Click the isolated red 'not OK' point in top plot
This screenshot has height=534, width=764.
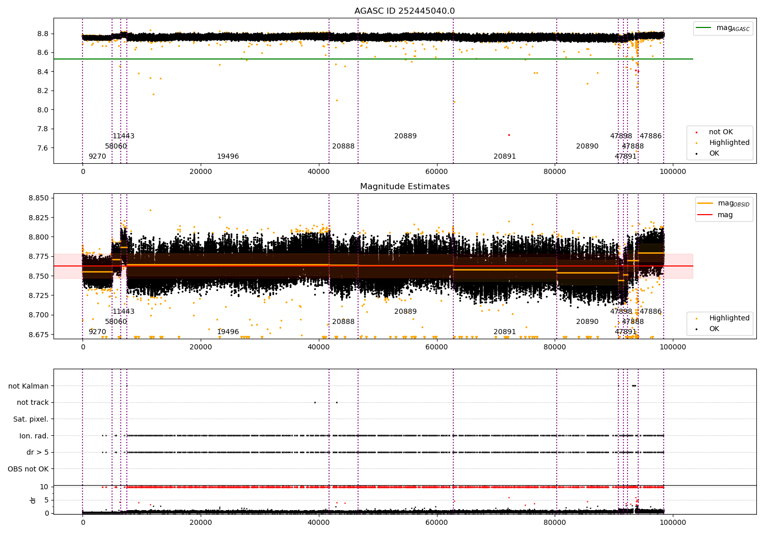pyautogui.click(x=509, y=135)
